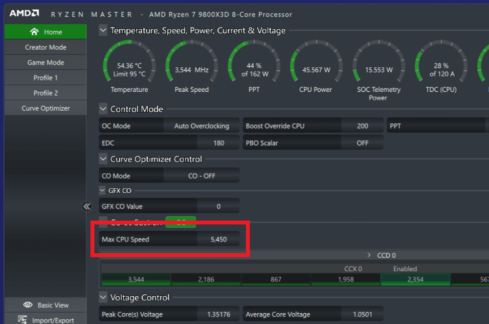Viewport: 489px width, 324px height.
Task: Click the OC Mode Auto Overclocking value
Action: 201,126
